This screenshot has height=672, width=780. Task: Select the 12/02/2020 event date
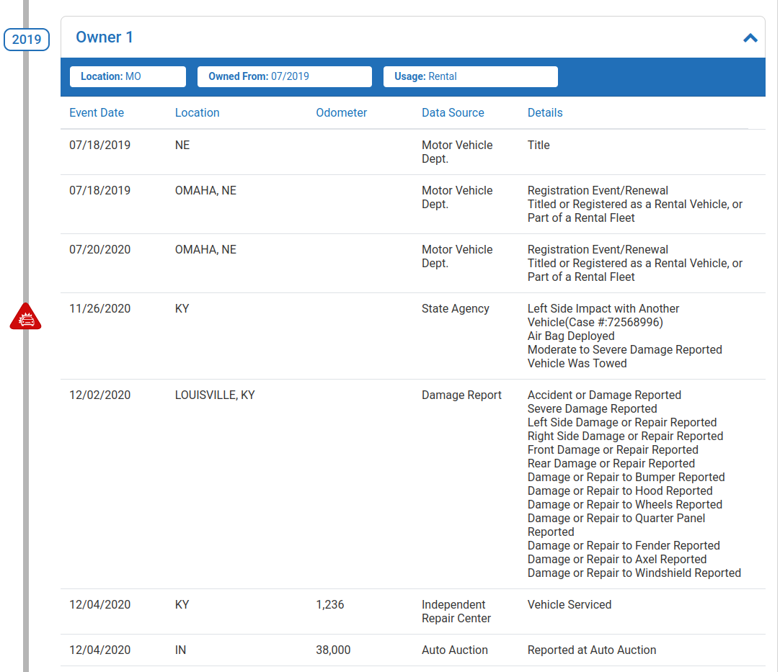pyautogui.click(x=99, y=395)
